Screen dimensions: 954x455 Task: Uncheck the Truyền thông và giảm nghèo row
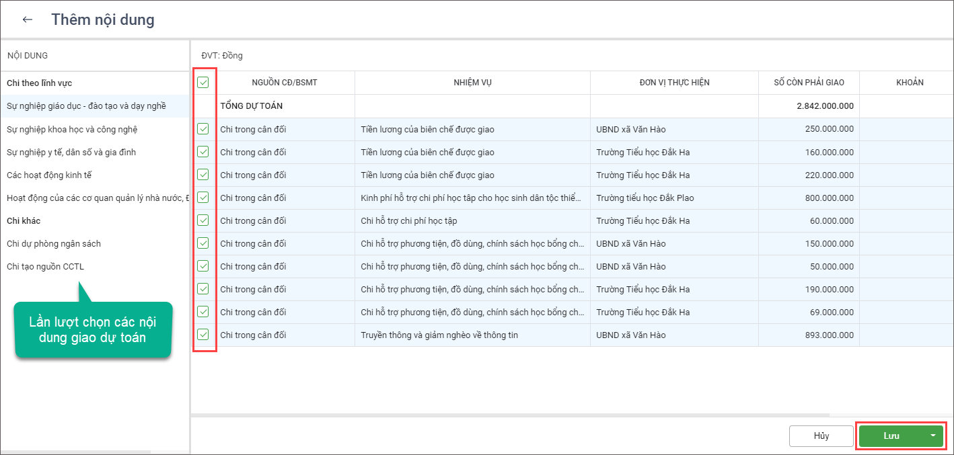tap(203, 335)
